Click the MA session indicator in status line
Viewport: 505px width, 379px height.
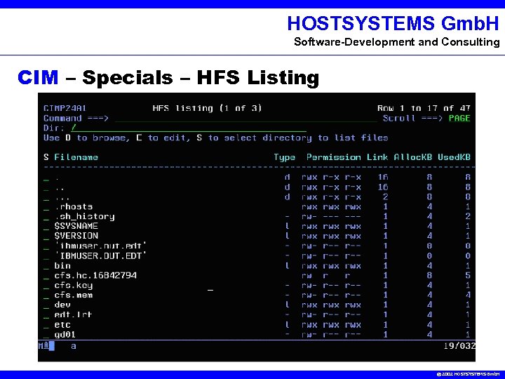tap(43, 346)
